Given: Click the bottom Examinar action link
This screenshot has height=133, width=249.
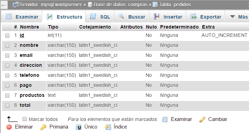Looking at the screenshot, I should [x=181, y=119].
